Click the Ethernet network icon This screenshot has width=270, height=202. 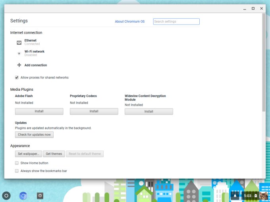(x=19, y=42)
